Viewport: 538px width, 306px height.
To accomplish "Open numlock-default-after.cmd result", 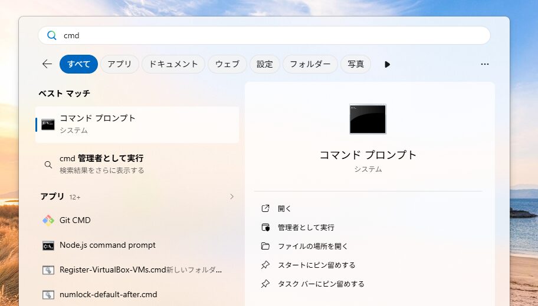I will point(137,294).
